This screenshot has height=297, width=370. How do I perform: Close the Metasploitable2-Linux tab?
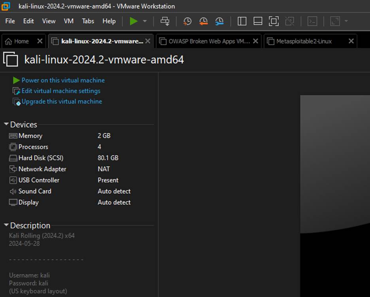351,41
